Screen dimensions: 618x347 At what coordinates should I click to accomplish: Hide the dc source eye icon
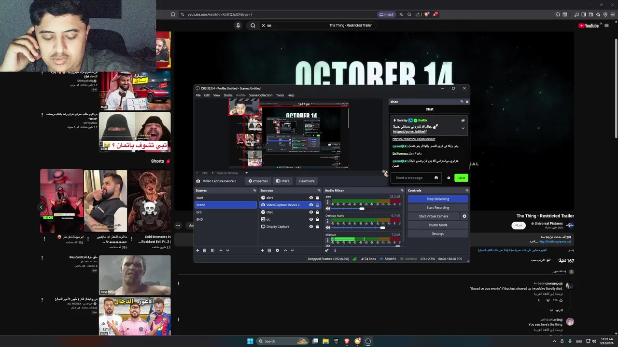311,219
